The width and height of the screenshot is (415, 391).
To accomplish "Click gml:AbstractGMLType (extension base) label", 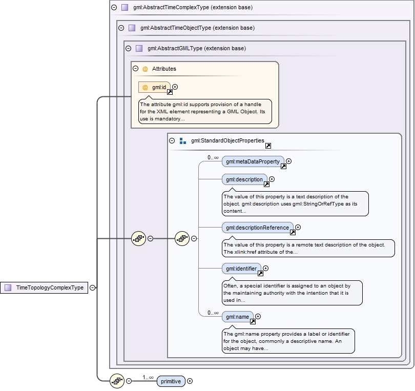I will [x=197, y=48].
